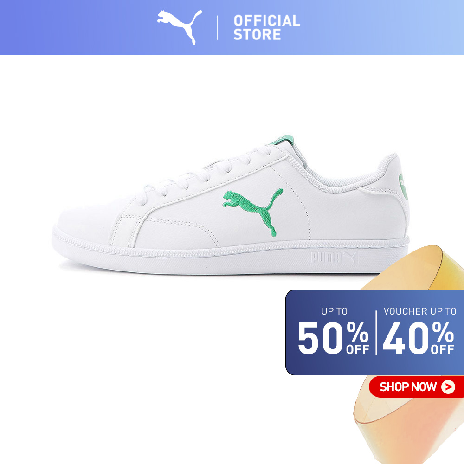Click the 40% OFF voucher text
This screenshot has width=464, height=464.
(419, 338)
